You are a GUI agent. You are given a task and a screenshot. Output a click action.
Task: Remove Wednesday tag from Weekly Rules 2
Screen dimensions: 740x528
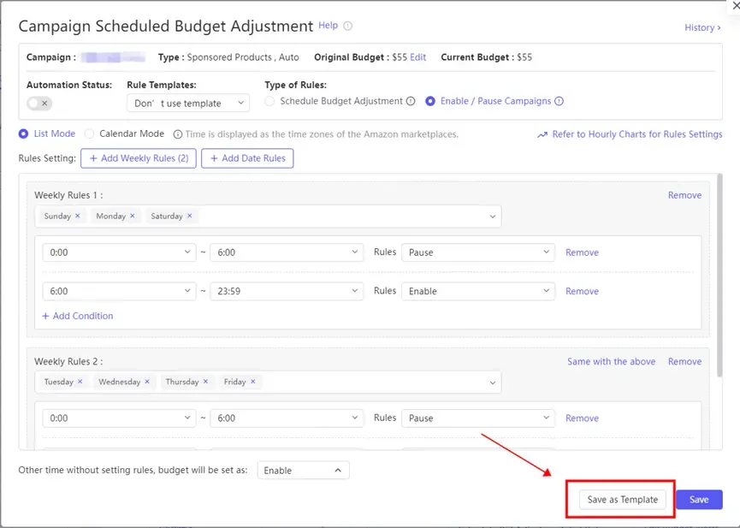point(147,382)
